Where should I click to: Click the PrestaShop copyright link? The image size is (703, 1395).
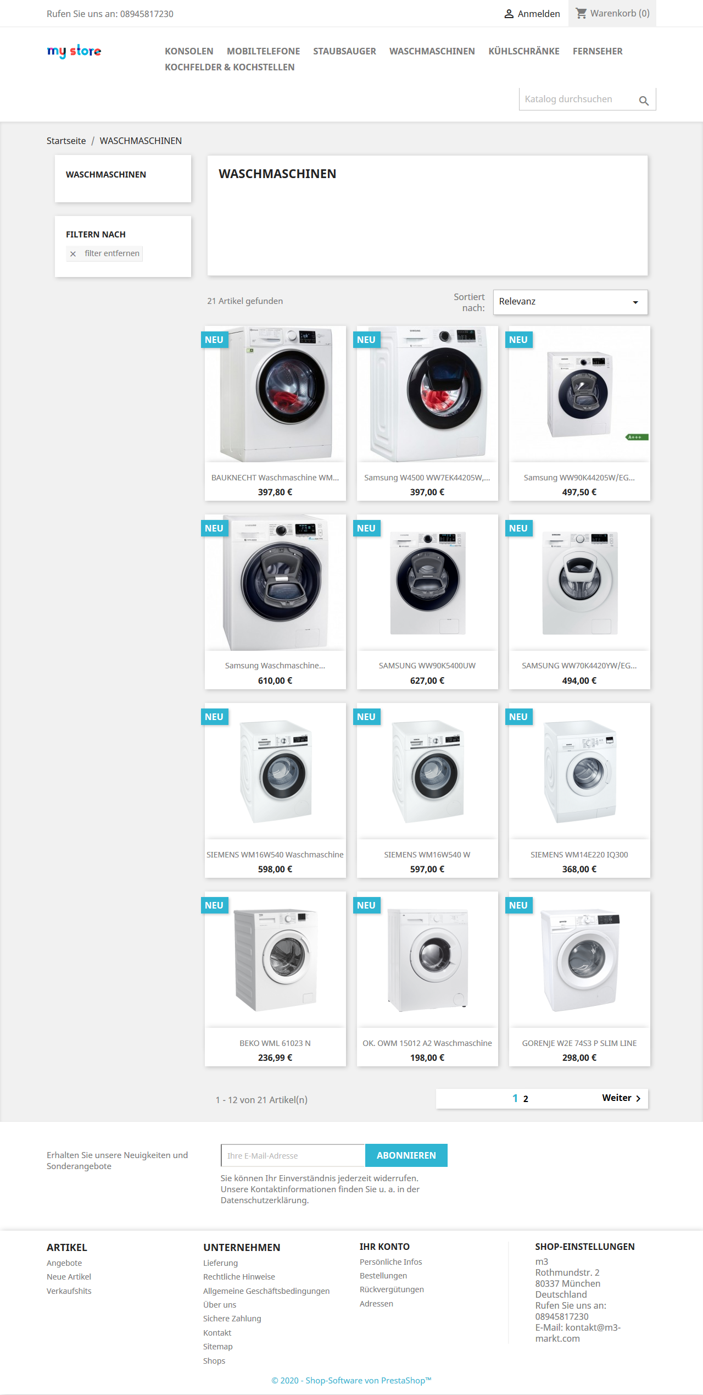(351, 1380)
